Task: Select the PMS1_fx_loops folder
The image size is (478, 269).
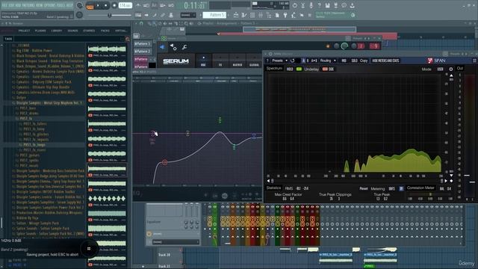Action: (x=34, y=144)
